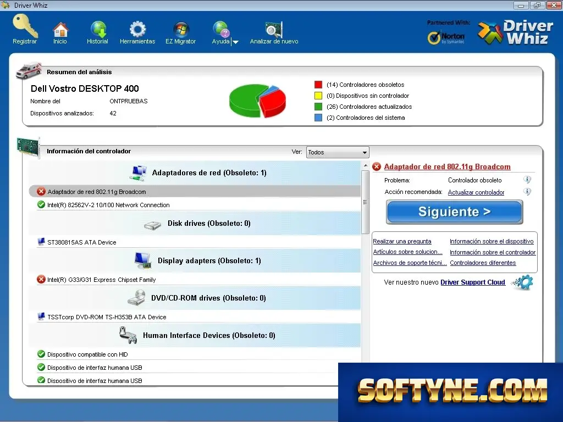The height and width of the screenshot is (422, 563).
Task: Open Realizar una pregunta link
Action: pos(402,242)
